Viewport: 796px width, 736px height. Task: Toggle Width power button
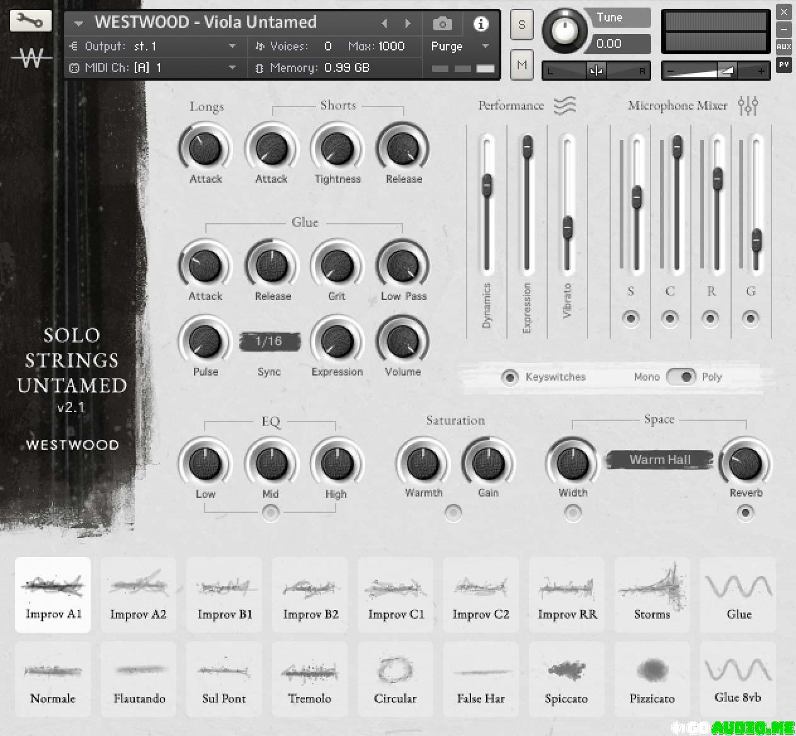click(x=572, y=513)
